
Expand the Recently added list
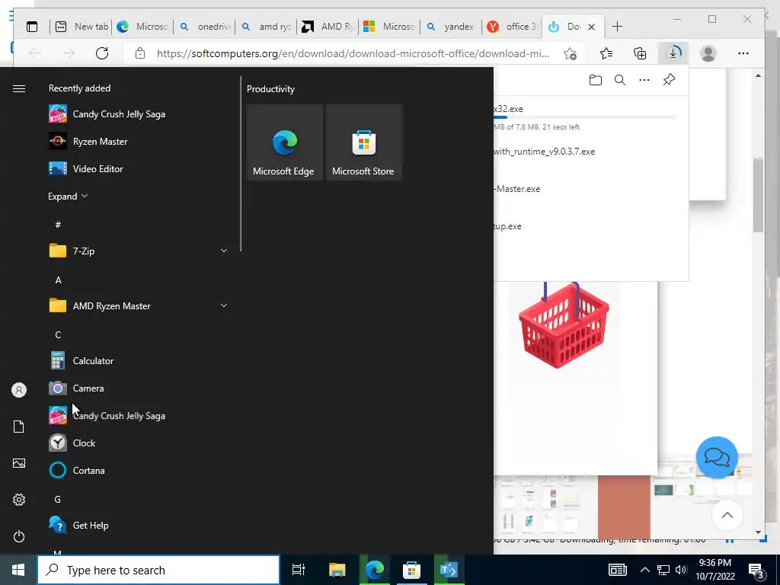(x=68, y=196)
